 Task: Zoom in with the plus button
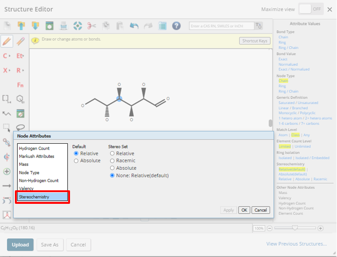click(321, 228)
